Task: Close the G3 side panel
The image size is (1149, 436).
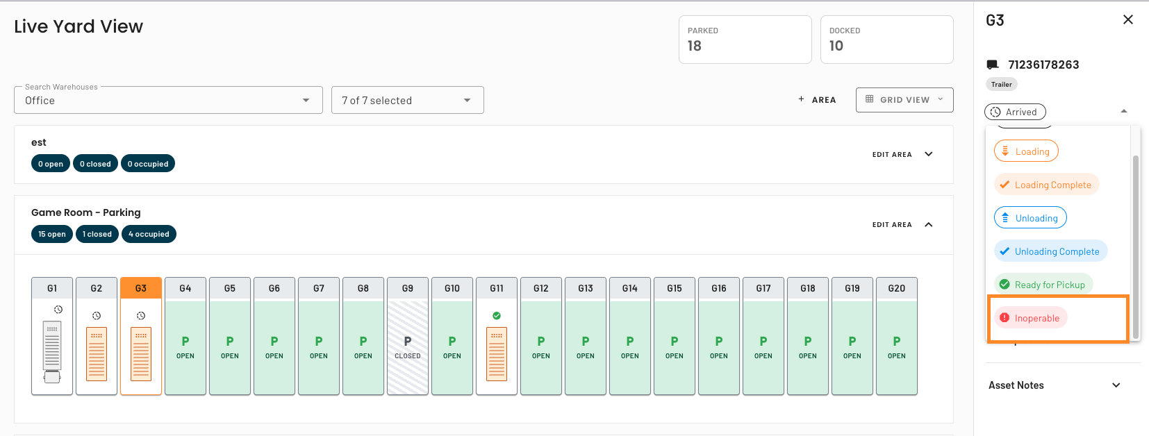Action: click(x=1128, y=19)
